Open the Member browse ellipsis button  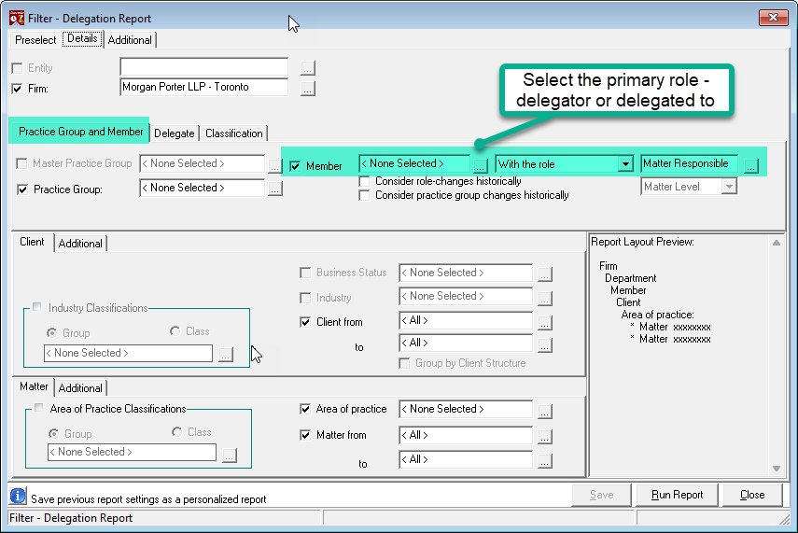pos(480,165)
